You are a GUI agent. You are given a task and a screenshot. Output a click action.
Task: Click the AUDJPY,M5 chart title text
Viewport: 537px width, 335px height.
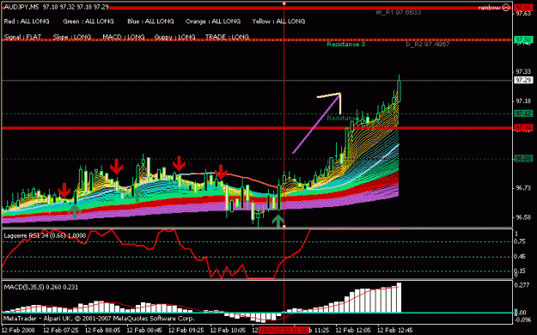(x=21, y=7)
